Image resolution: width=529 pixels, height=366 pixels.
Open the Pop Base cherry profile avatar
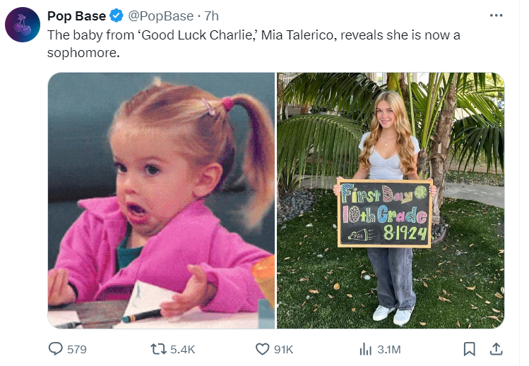pos(22,27)
